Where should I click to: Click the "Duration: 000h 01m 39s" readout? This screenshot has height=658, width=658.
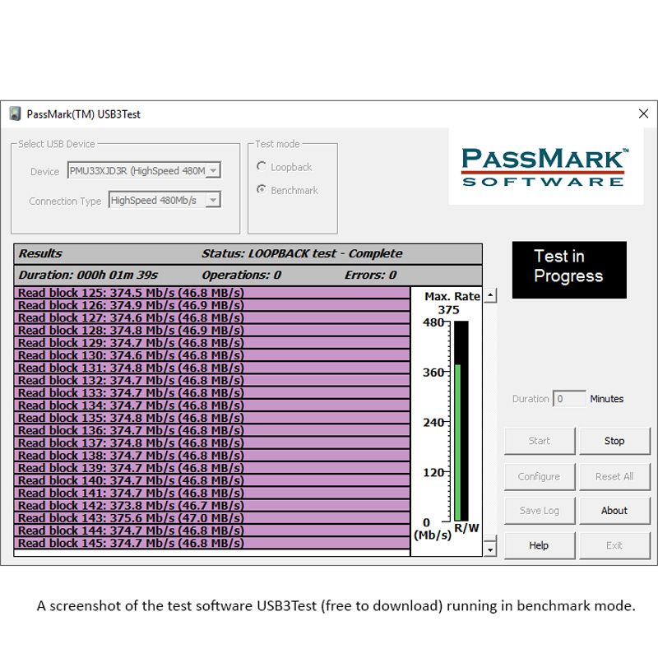point(88,276)
